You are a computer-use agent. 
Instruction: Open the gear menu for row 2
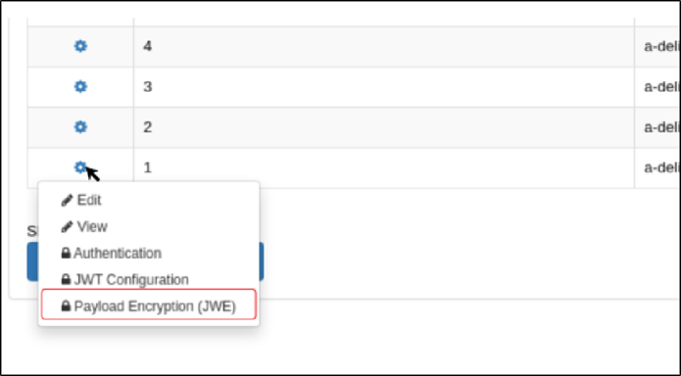tap(80, 126)
